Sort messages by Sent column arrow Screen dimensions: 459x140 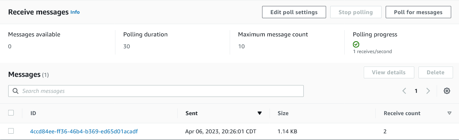[x=259, y=113]
